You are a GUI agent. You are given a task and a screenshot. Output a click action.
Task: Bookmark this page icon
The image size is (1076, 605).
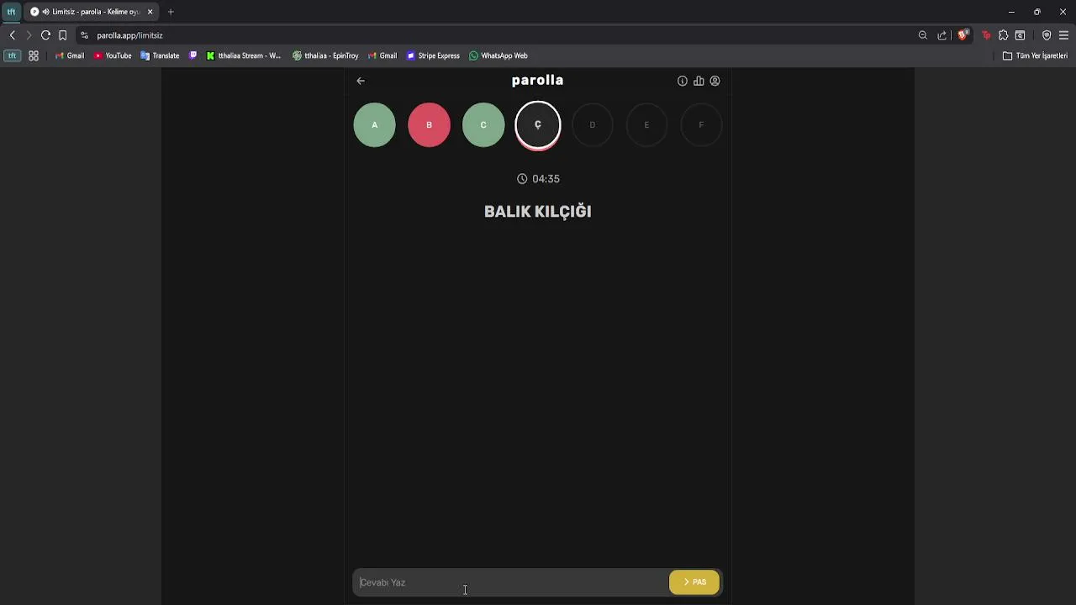[x=62, y=35]
